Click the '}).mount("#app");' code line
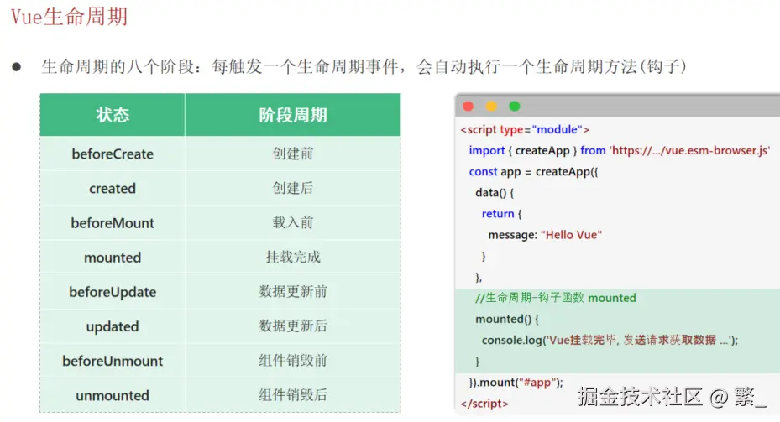This screenshot has width=780, height=422. pyautogui.click(x=516, y=383)
